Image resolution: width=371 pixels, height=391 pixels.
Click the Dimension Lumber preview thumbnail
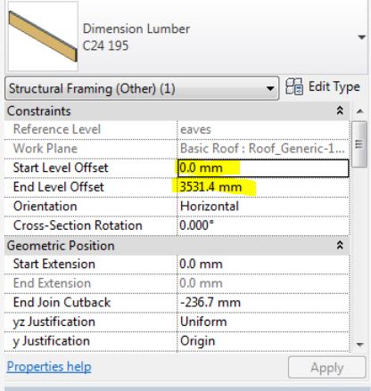click(43, 37)
